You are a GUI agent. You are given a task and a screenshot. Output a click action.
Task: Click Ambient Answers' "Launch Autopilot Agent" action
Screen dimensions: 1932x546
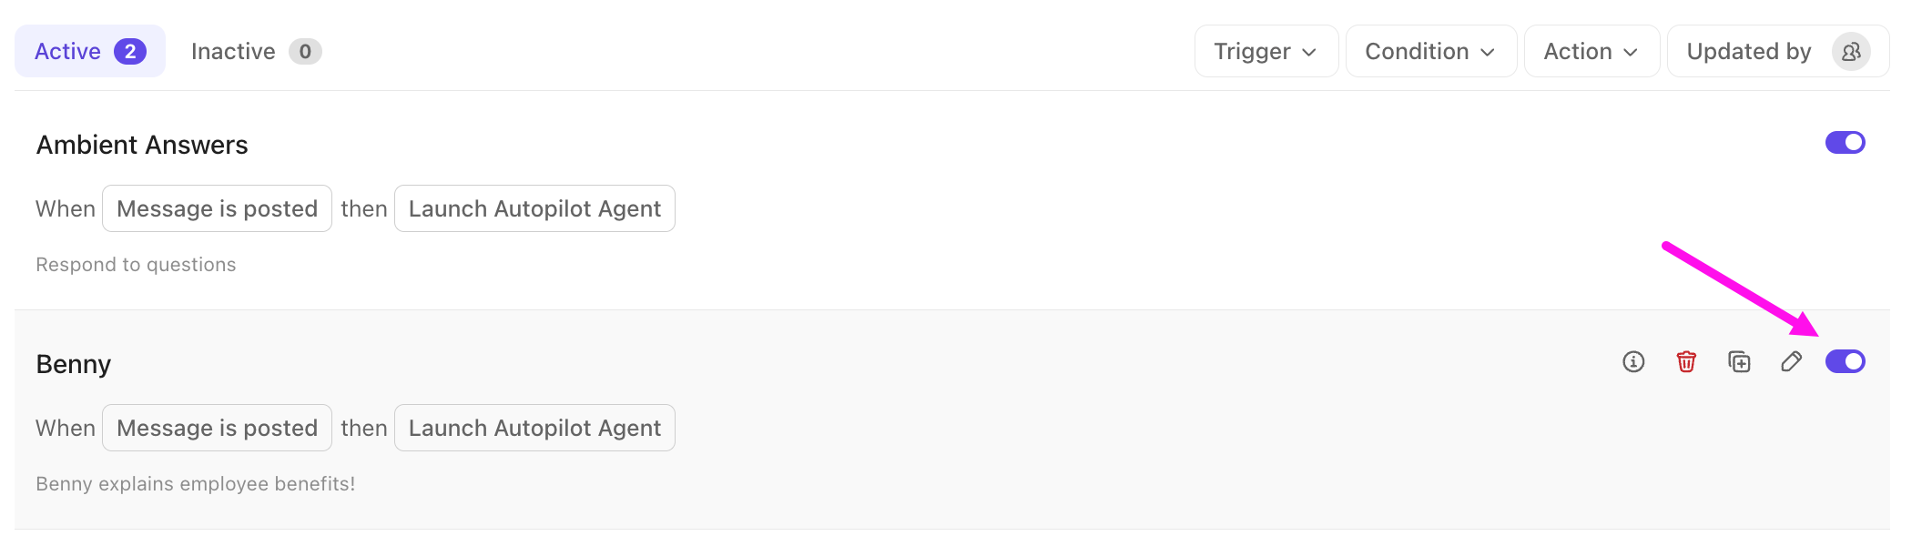click(534, 209)
